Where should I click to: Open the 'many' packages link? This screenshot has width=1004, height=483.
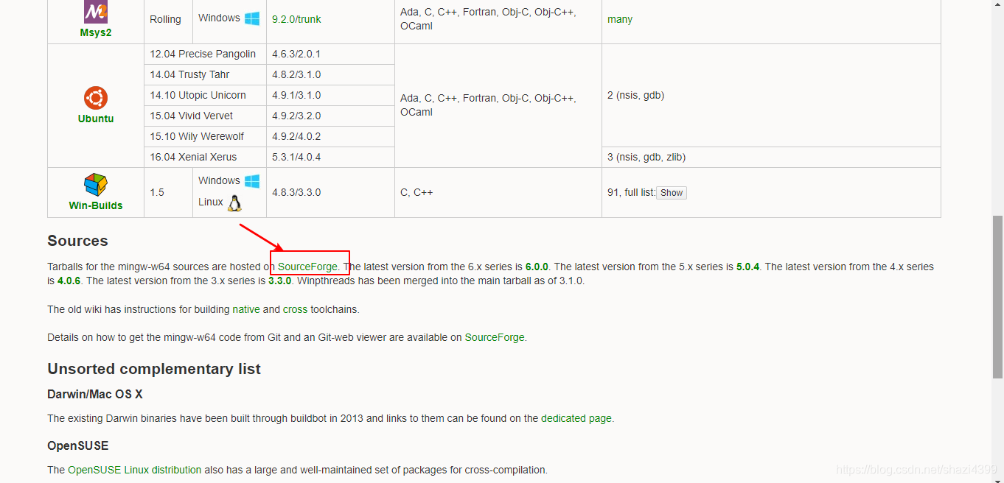(x=620, y=19)
